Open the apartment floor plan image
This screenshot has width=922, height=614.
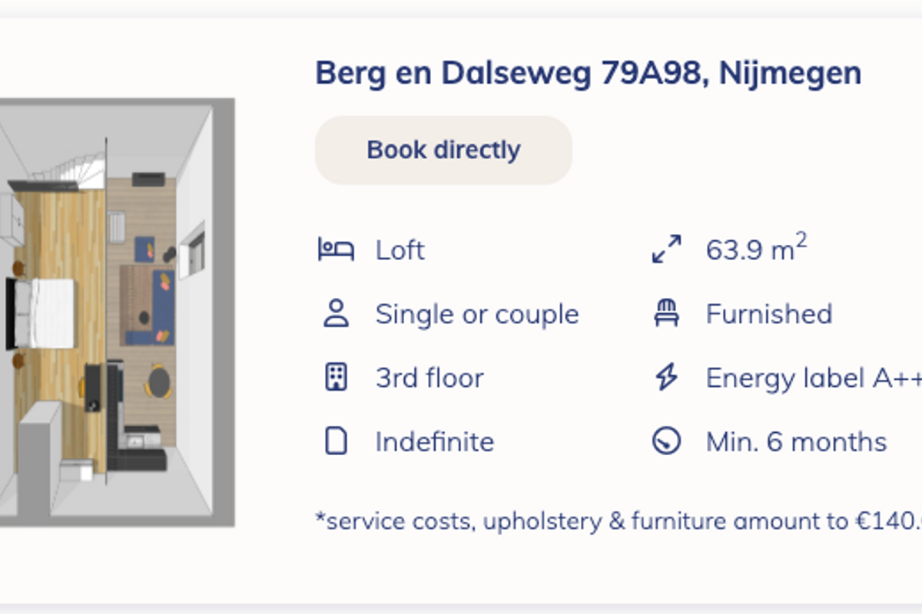[x=115, y=312]
